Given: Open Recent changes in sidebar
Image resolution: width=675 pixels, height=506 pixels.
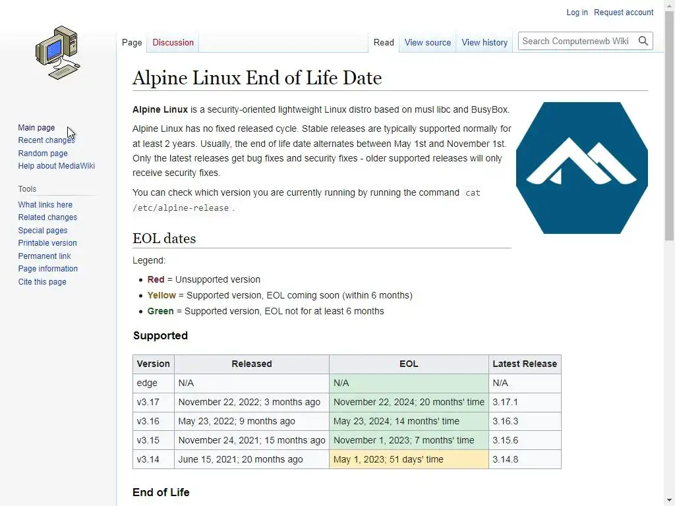Looking at the screenshot, I should [46, 140].
